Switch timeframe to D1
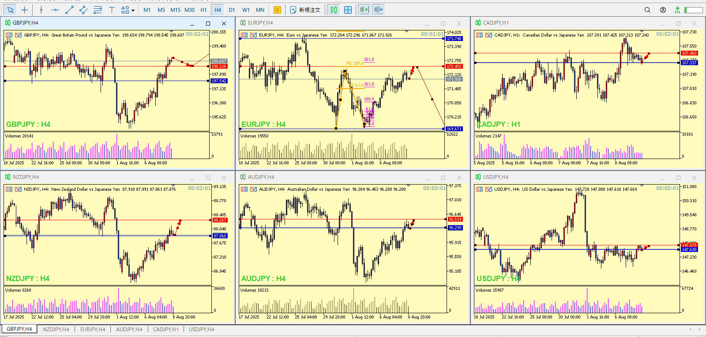This screenshot has height=337, width=706. click(232, 10)
